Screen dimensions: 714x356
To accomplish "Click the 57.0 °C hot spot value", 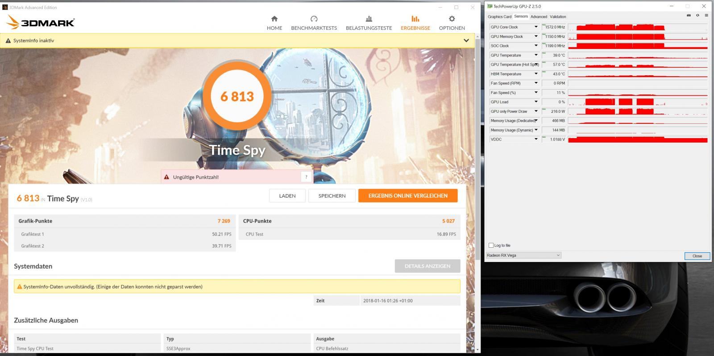I will (x=559, y=65).
